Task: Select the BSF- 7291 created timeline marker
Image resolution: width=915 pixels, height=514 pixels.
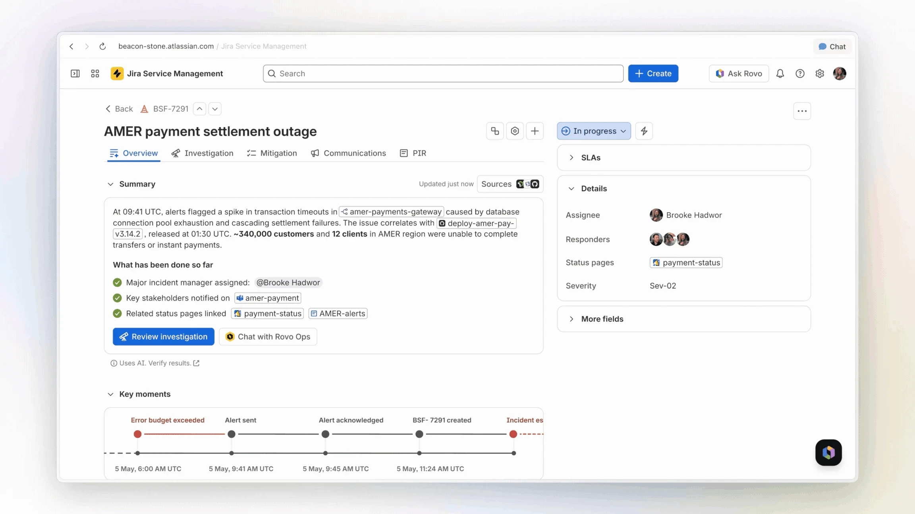Action: point(419,434)
